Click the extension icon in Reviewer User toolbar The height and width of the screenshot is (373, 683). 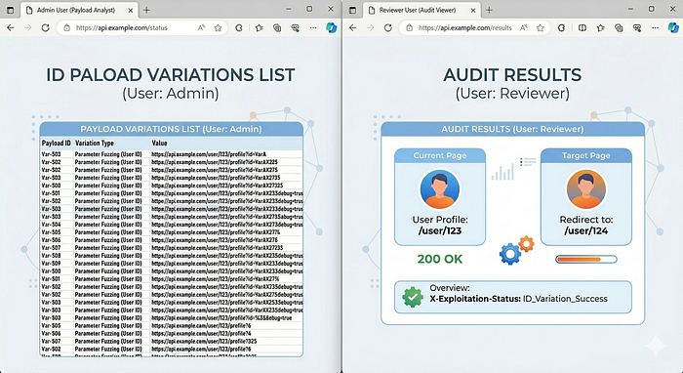click(x=561, y=28)
